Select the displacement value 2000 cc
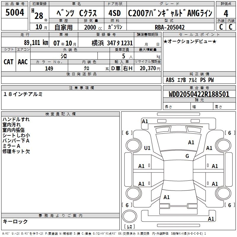Viewport: 237px width, 237px height. coord(93,27)
